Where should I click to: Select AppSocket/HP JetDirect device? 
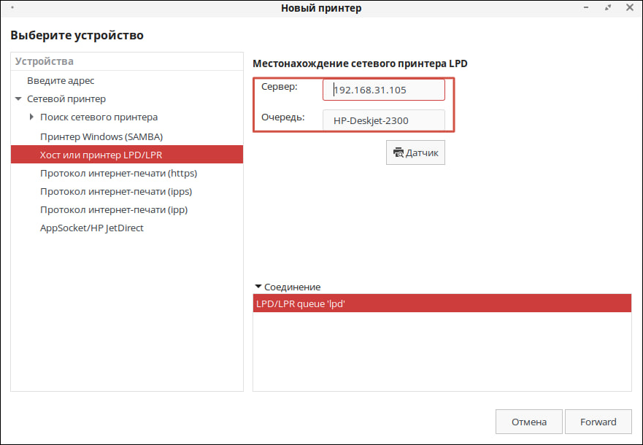[92, 228]
